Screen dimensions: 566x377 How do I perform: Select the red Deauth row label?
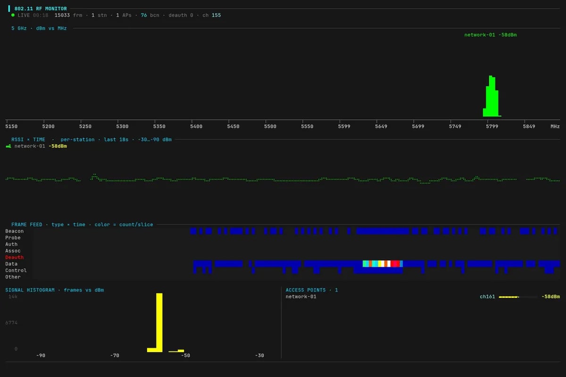15,257
